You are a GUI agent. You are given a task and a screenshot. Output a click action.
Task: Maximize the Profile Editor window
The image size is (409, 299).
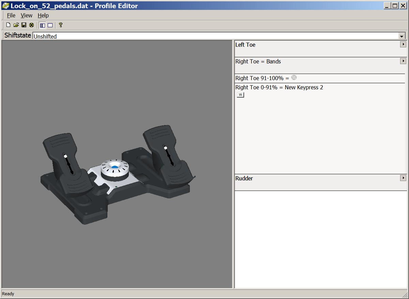tap(394, 5)
